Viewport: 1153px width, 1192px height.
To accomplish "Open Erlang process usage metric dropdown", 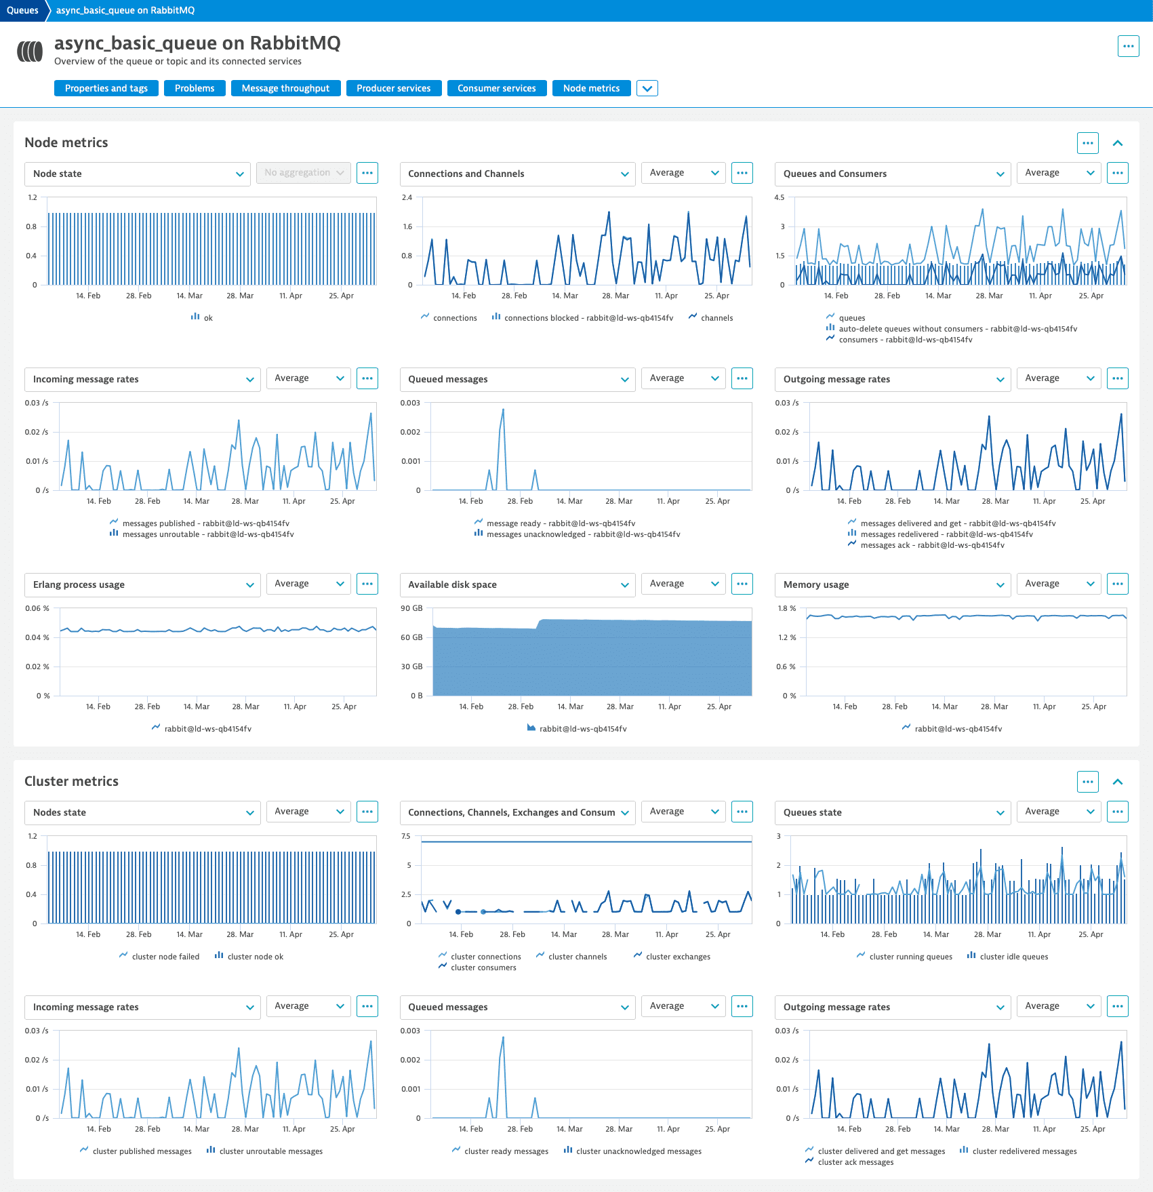I will tap(142, 584).
